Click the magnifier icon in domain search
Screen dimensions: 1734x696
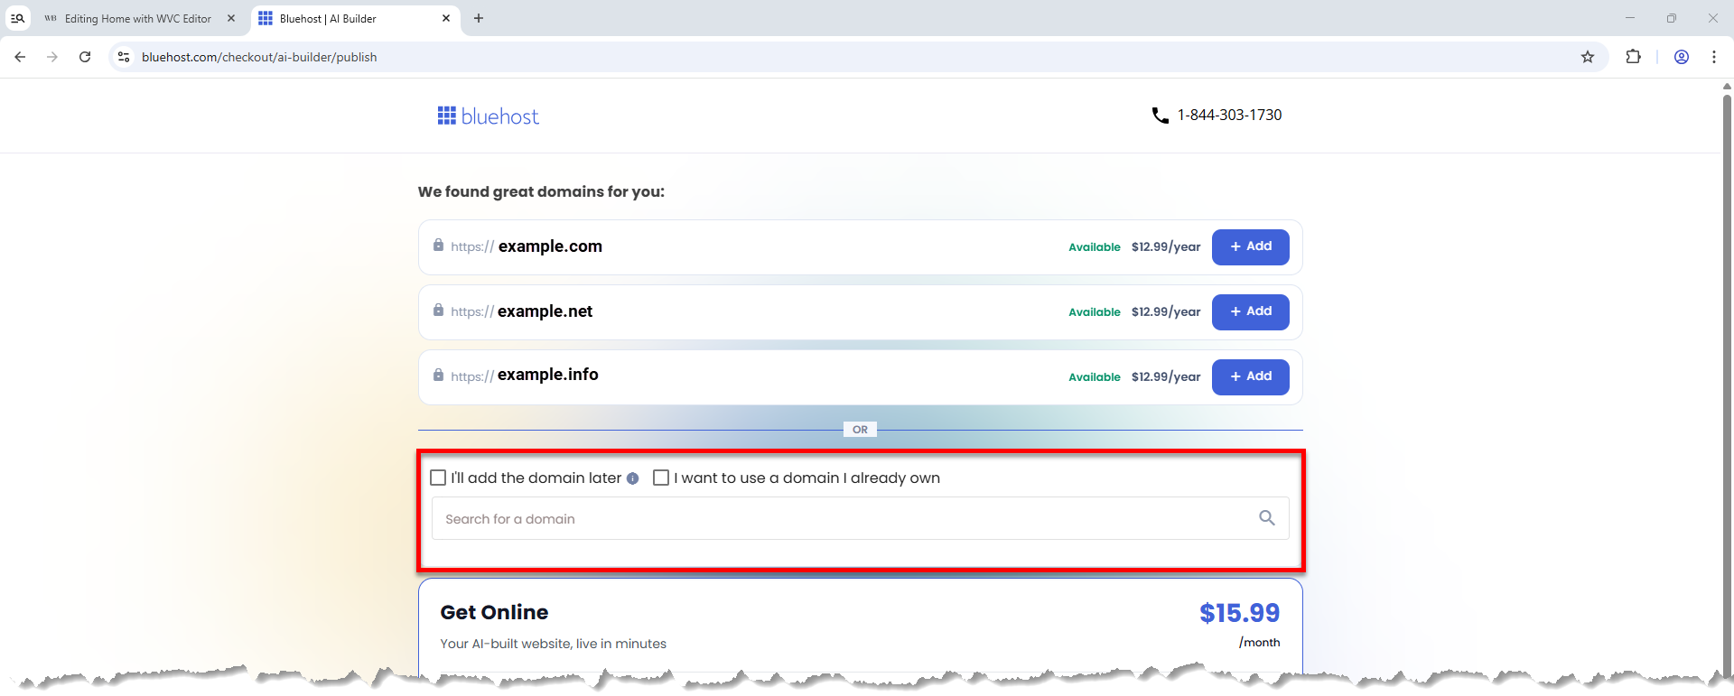(x=1267, y=518)
